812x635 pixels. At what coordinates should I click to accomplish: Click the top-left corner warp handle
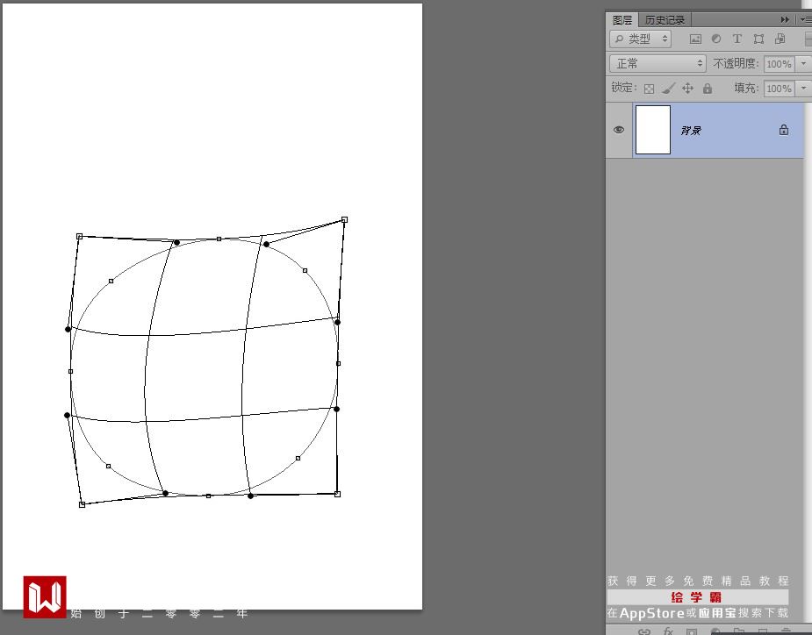coord(79,237)
